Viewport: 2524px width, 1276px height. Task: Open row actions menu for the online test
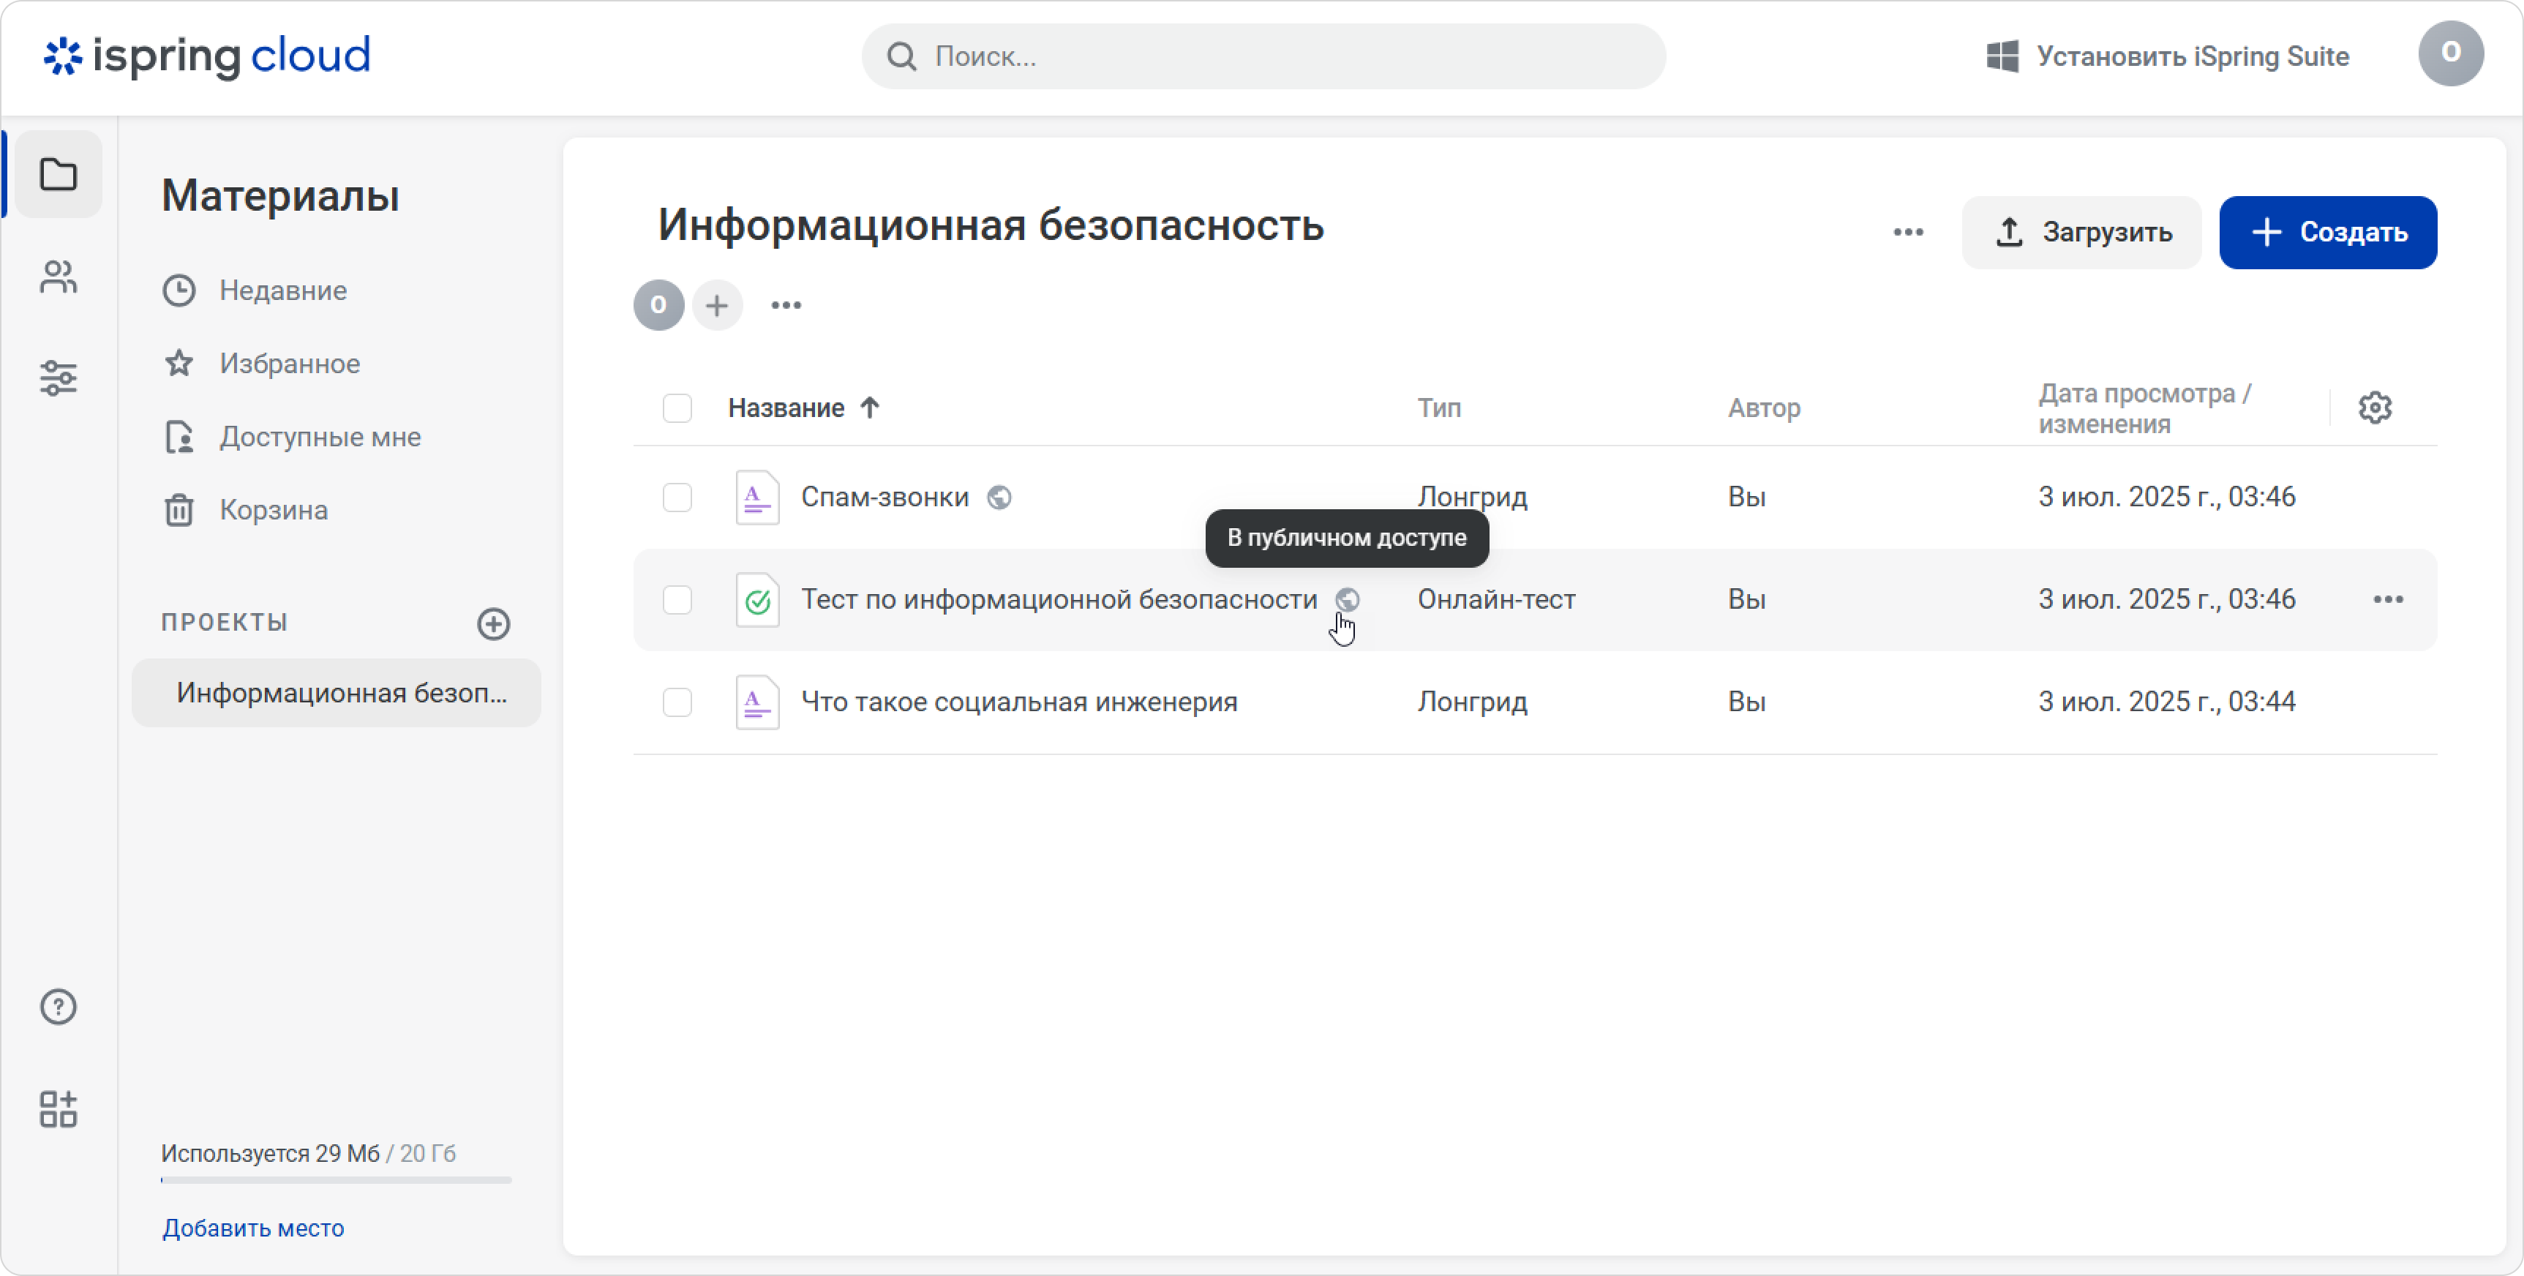(2388, 600)
